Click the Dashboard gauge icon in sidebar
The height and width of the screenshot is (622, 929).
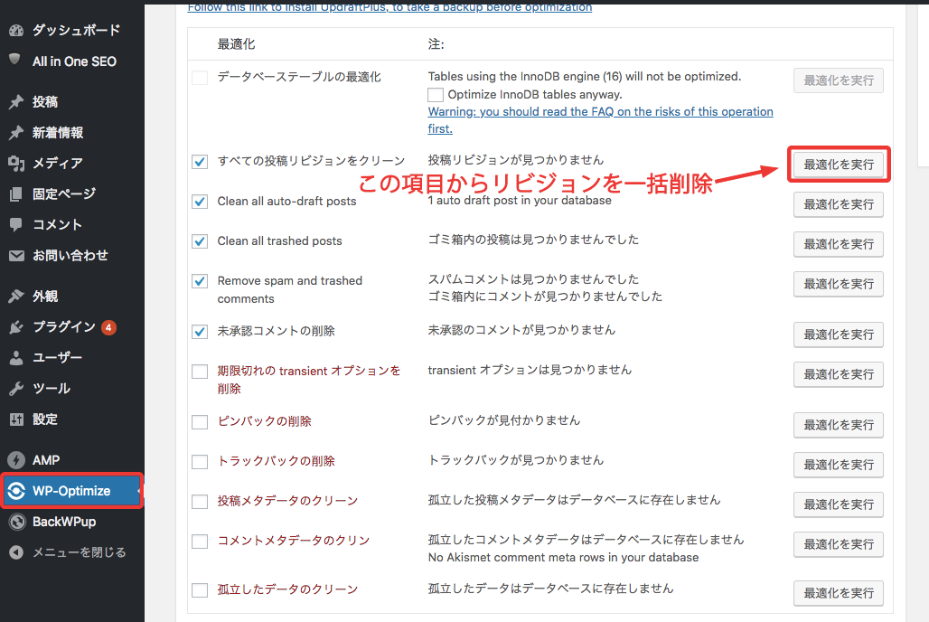click(x=15, y=30)
